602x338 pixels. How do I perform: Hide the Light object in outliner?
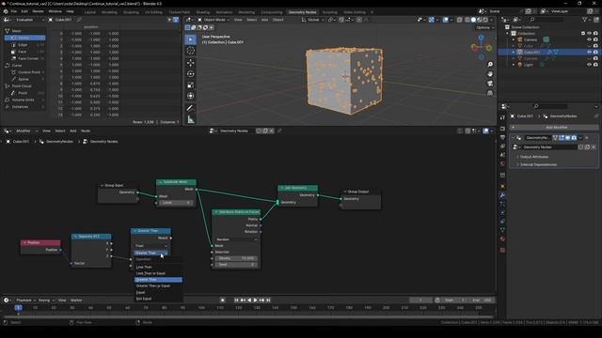click(x=590, y=65)
